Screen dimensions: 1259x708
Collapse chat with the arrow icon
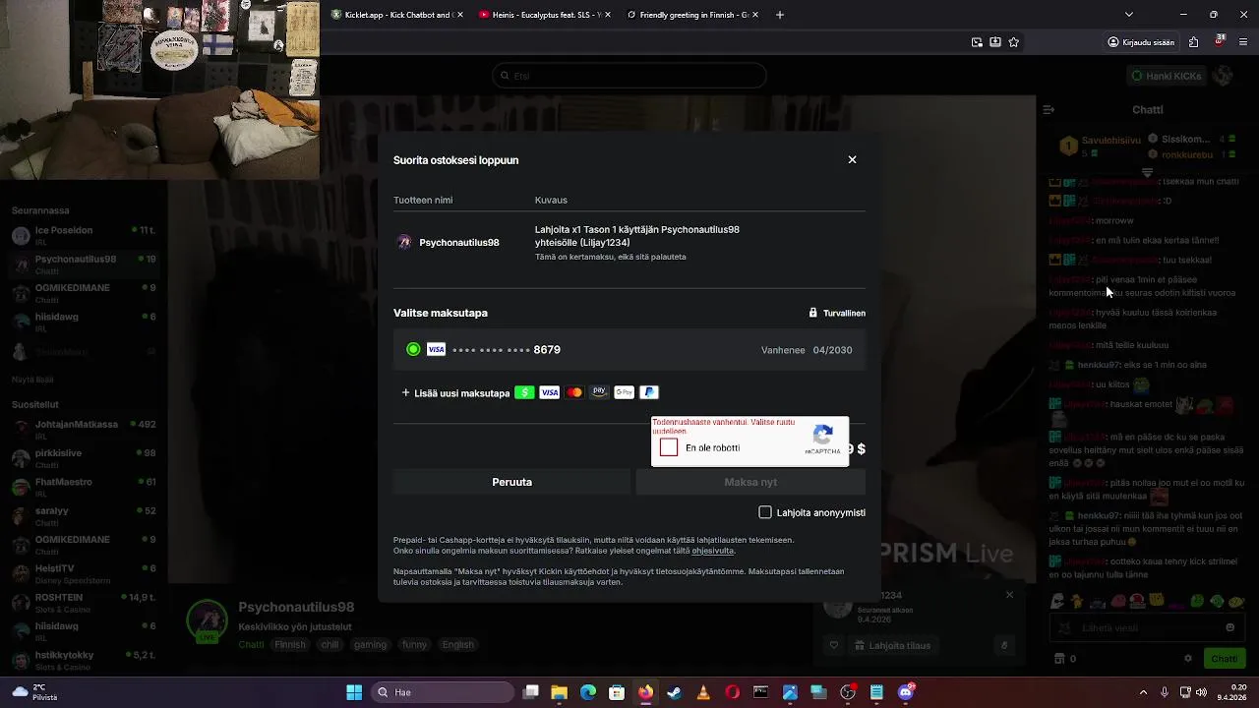(1049, 110)
